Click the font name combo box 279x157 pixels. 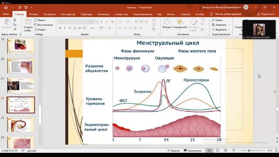(x=73, y=22)
